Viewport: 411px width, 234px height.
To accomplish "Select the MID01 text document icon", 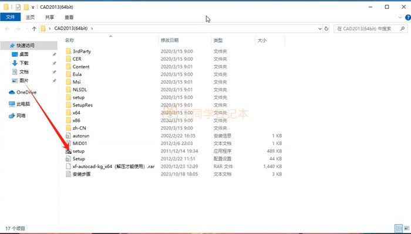I will tap(69, 143).
